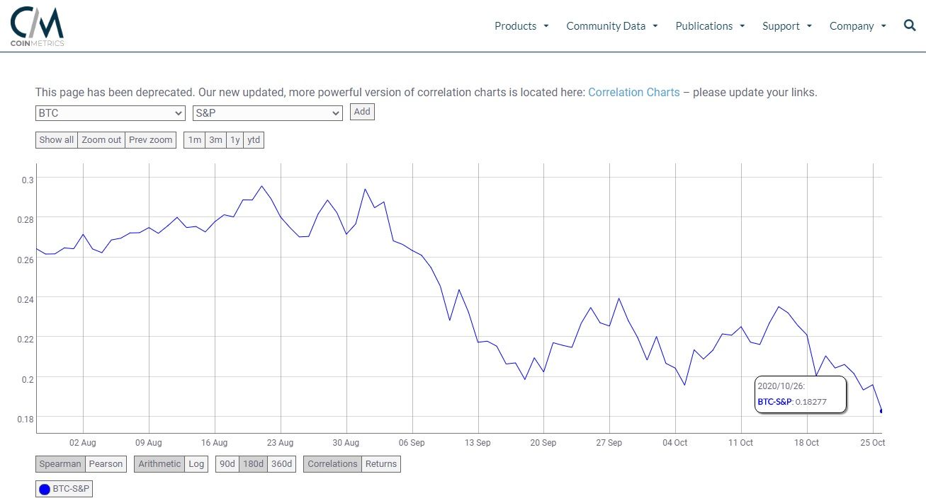Click the Show all button

[57, 140]
